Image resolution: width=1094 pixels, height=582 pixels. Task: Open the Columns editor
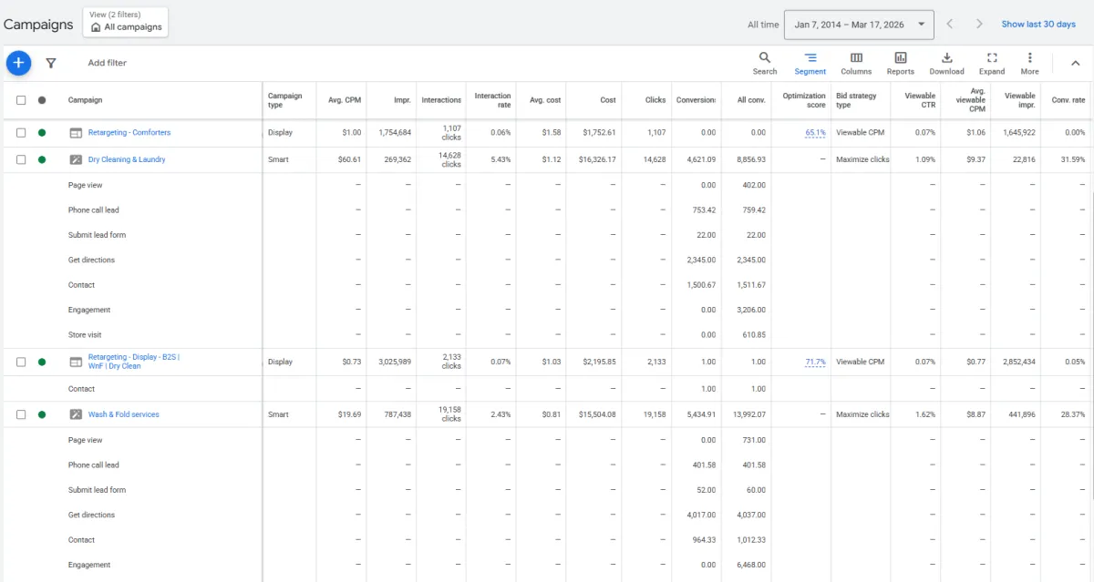click(856, 63)
